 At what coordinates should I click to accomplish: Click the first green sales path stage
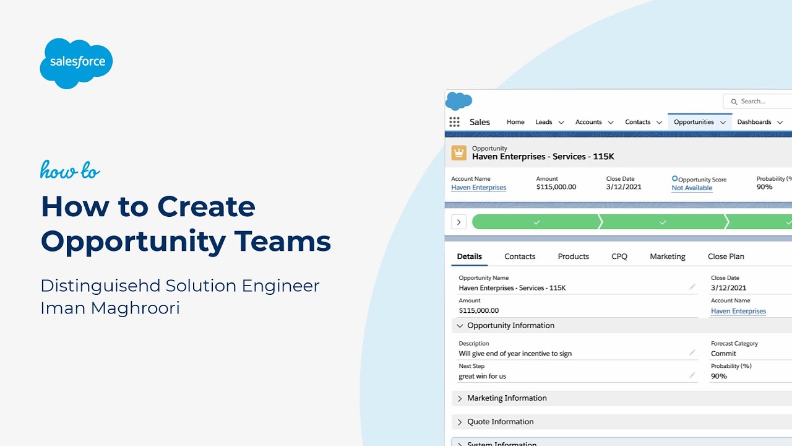coord(536,222)
